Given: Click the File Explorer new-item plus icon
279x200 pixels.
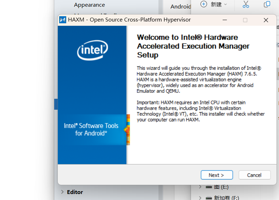Looking at the screenshot, I should click(204, 4).
